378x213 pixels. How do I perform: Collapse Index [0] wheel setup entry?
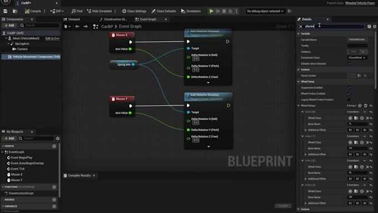(x=302, y=112)
